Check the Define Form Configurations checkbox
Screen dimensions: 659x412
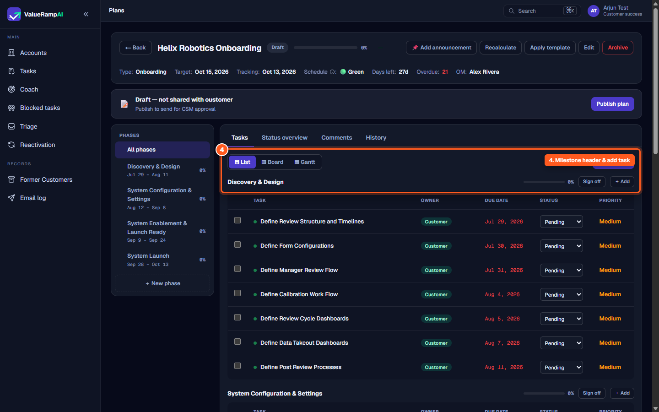click(x=238, y=244)
